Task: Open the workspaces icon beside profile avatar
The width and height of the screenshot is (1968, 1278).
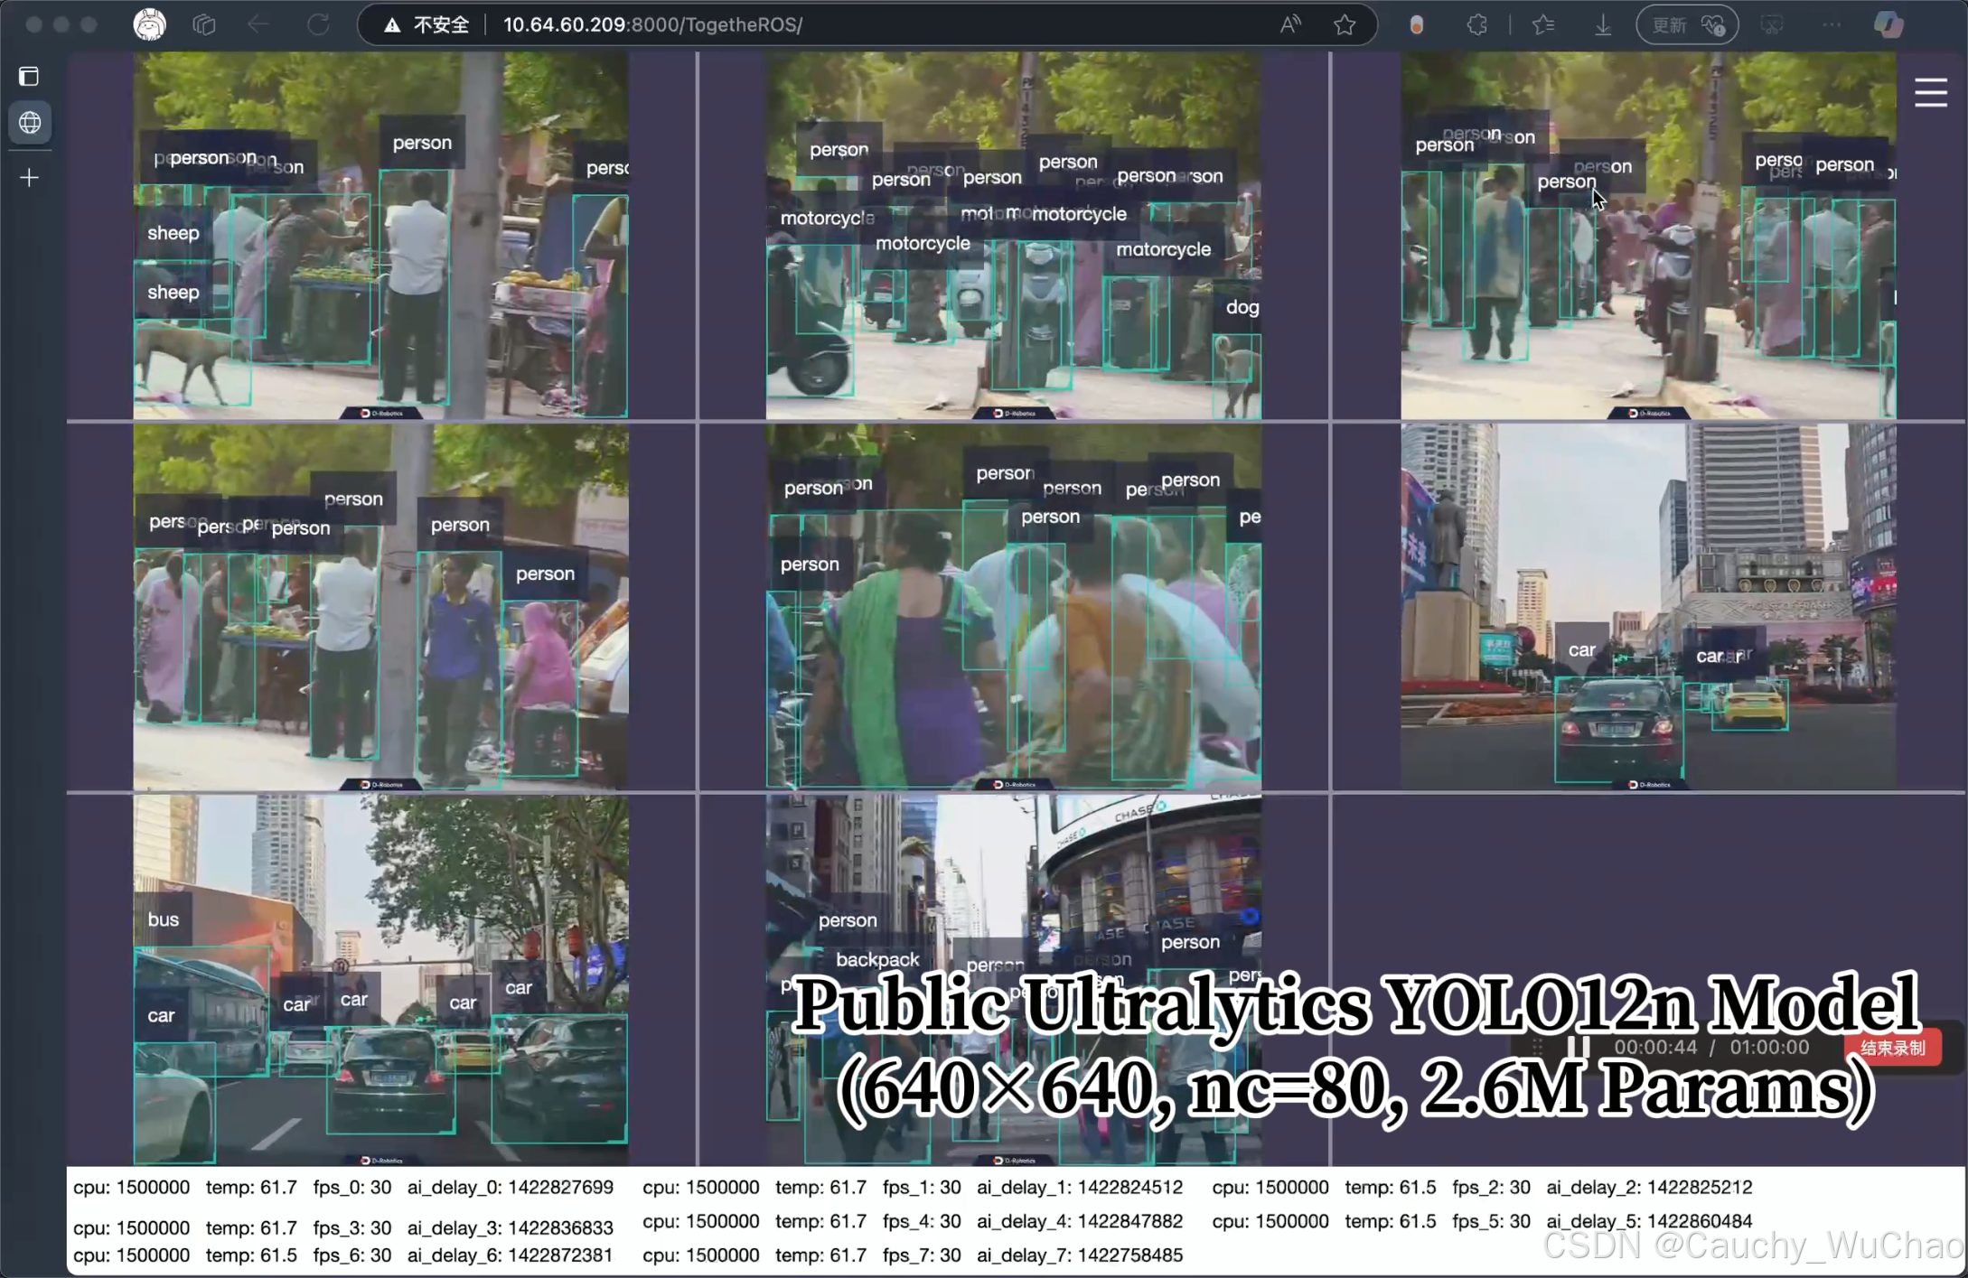Action: (x=204, y=24)
